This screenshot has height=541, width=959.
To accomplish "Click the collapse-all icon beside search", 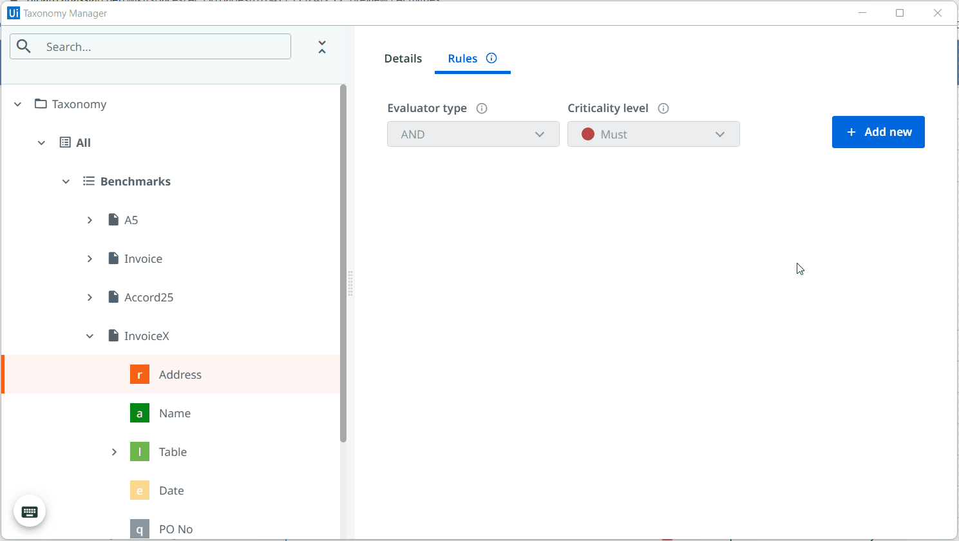I will (322, 47).
